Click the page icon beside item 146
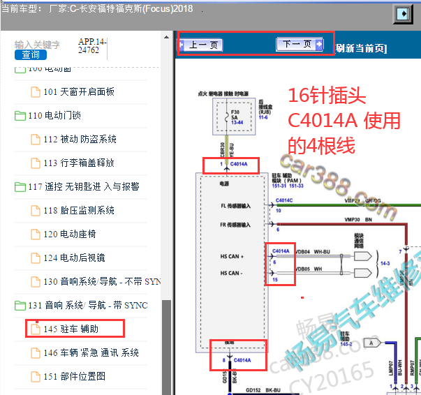Image resolution: width=421 pixels, height=395 pixels. click(36, 353)
